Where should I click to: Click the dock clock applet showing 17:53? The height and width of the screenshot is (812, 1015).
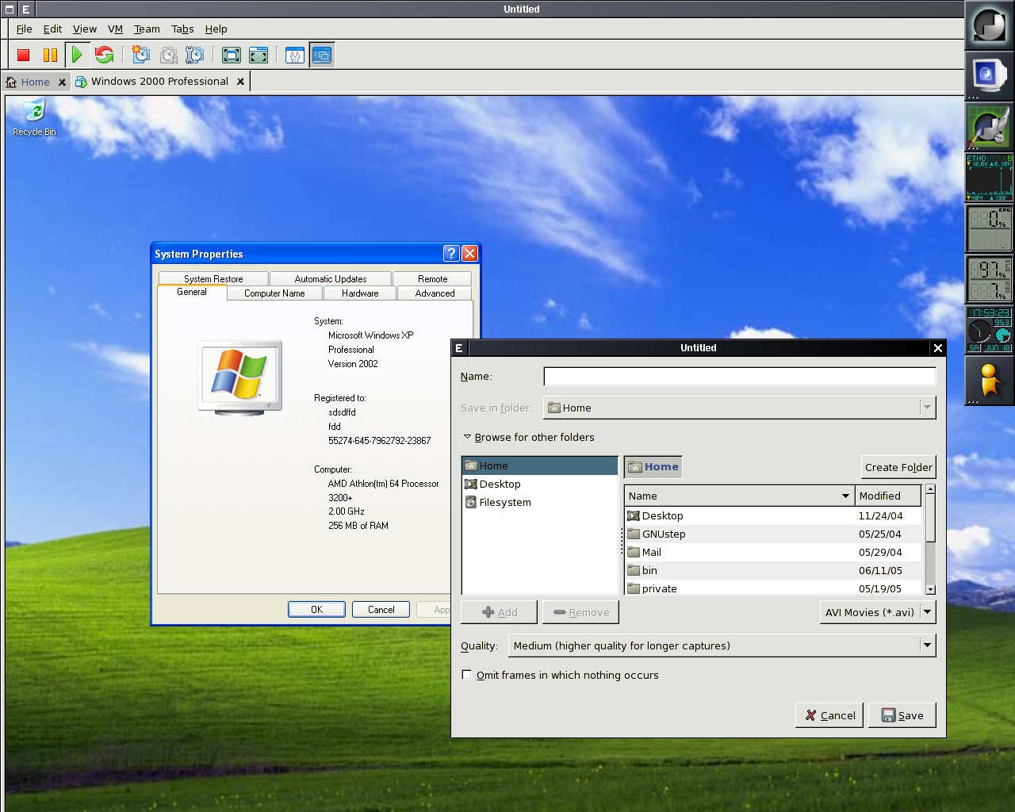[989, 330]
